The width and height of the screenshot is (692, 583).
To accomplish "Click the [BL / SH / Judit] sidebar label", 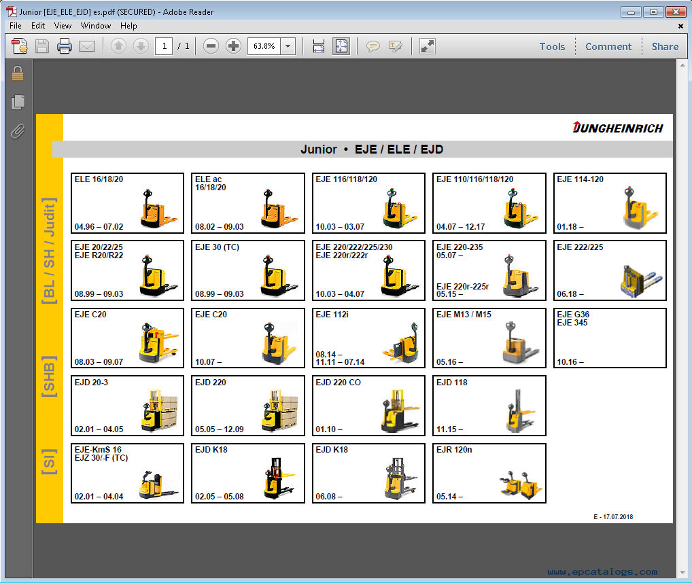I will [49, 251].
